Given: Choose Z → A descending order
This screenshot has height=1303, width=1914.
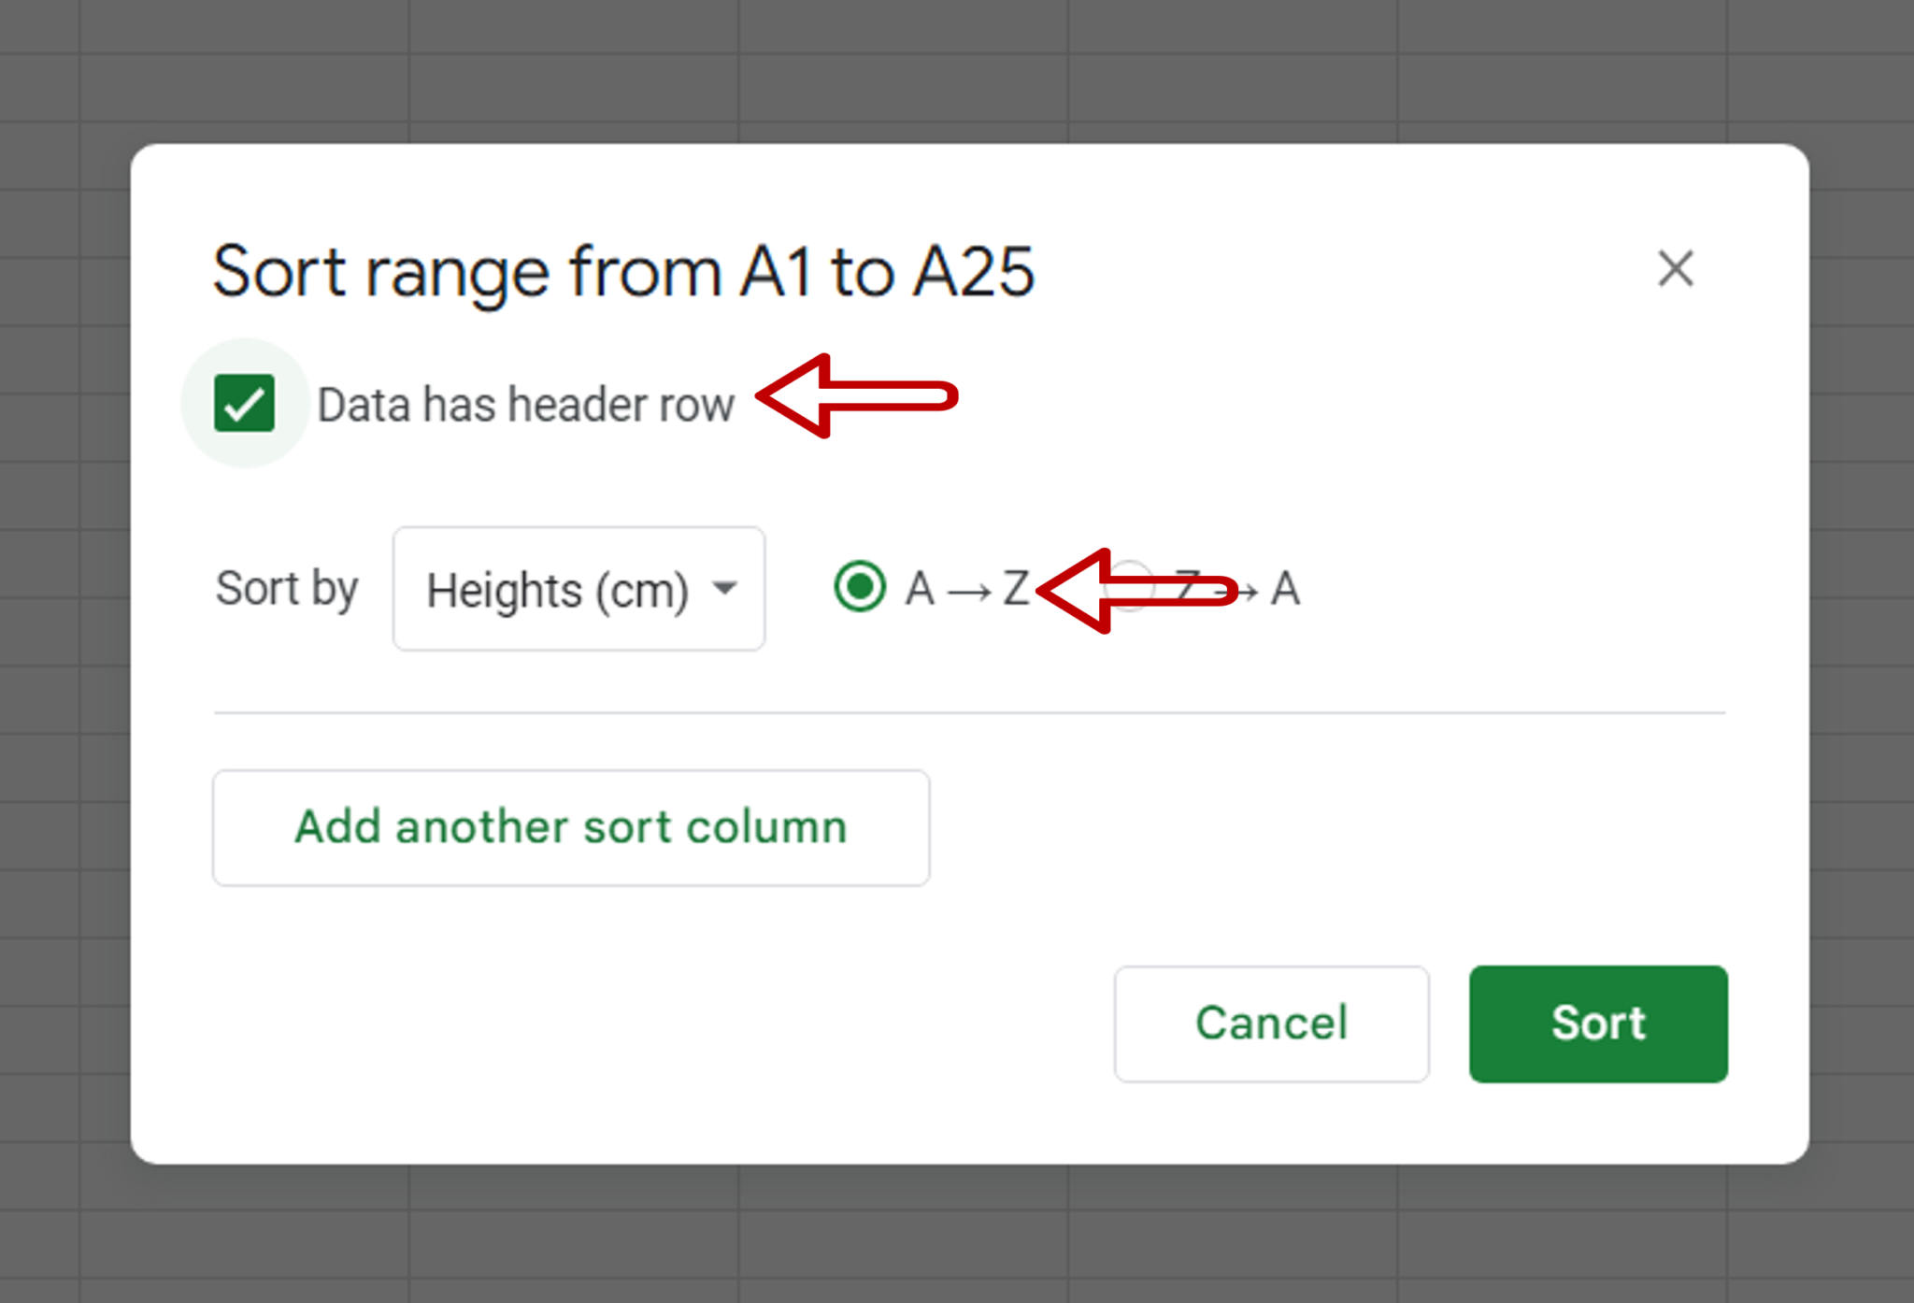Looking at the screenshot, I should (1129, 588).
